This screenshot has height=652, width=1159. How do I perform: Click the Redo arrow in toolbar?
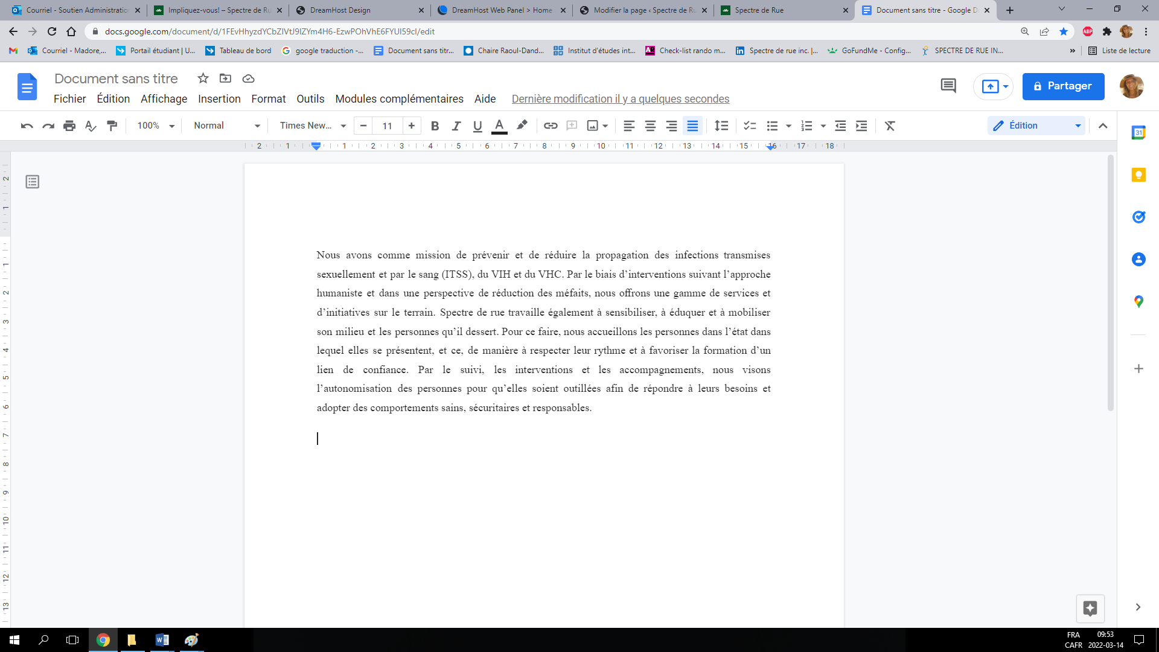click(48, 126)
